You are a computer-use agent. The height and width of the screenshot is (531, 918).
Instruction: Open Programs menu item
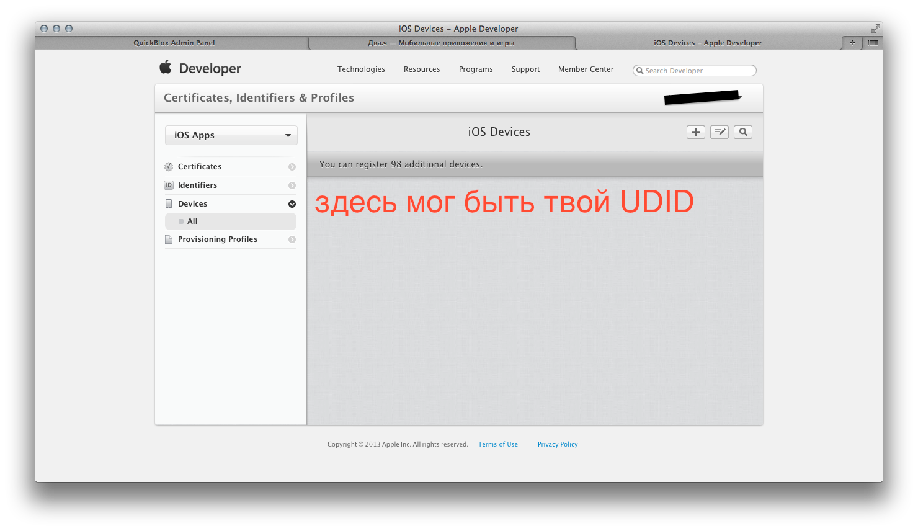(x=476, y=69)
